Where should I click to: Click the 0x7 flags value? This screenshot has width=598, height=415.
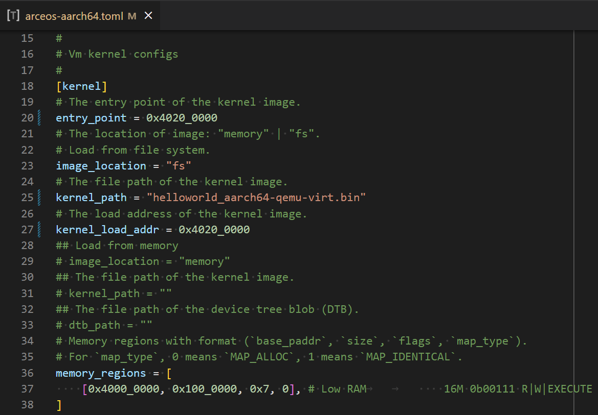point(259,389)
